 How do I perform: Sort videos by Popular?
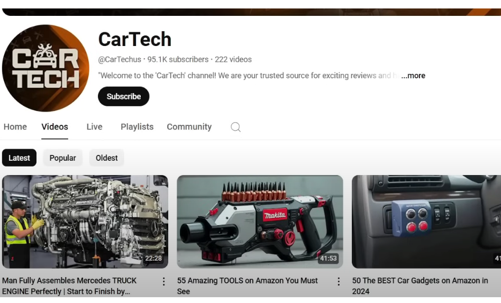click(63, 158)
